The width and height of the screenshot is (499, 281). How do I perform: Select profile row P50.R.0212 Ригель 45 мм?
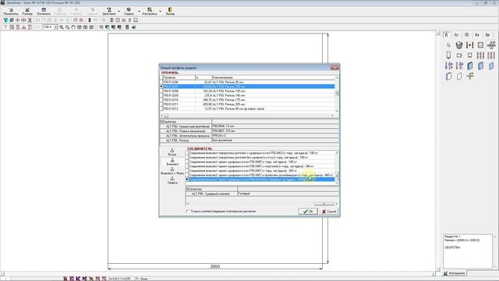point(249,108)
